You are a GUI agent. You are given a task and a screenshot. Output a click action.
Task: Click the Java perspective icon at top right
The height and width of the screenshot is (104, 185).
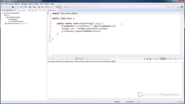point(182,7)
